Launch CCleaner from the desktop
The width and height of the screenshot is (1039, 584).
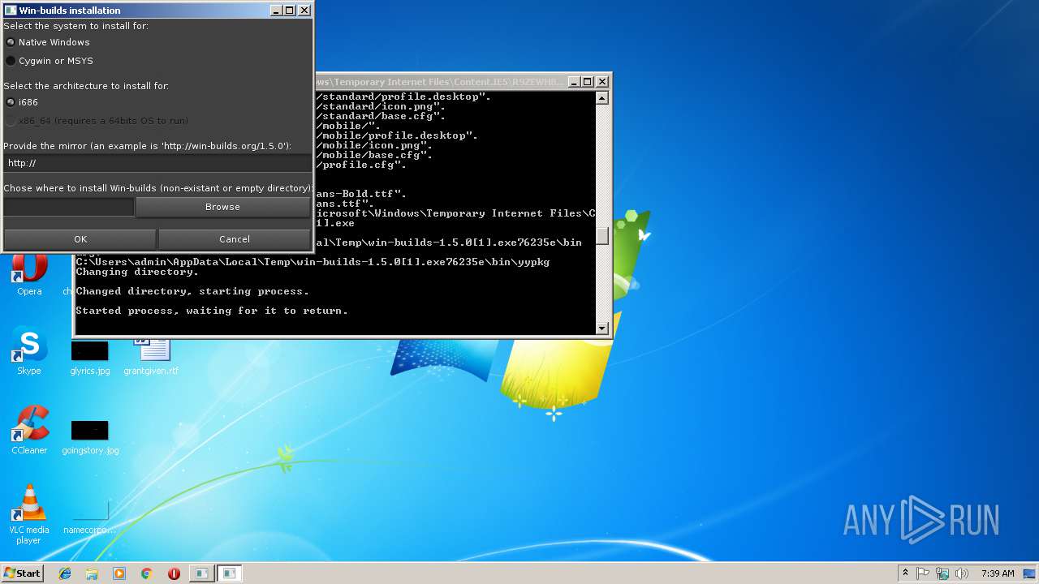point(29,430)
